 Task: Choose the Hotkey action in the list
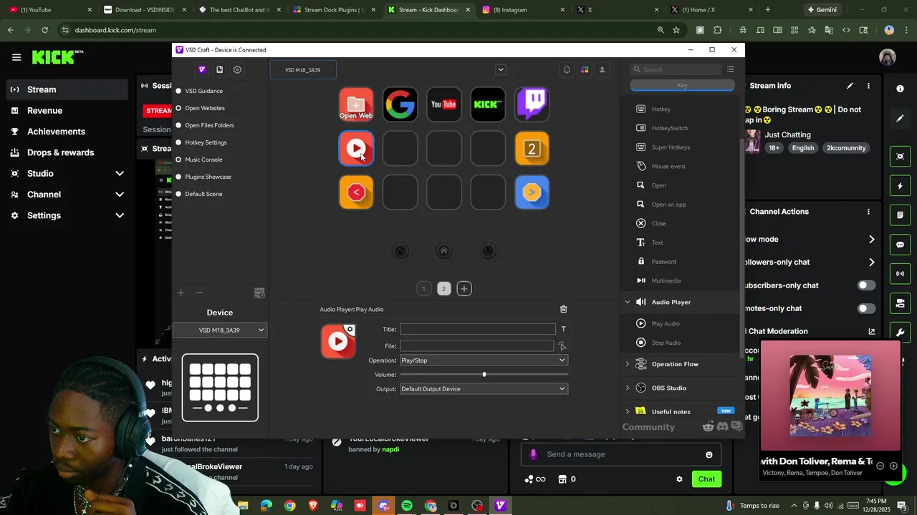coord(661,109)
